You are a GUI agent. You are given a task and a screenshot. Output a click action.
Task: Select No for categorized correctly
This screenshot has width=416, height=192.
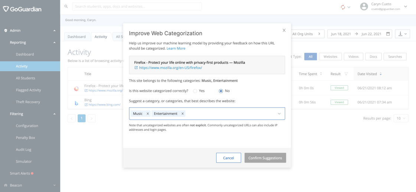click(x=221, y=91)
